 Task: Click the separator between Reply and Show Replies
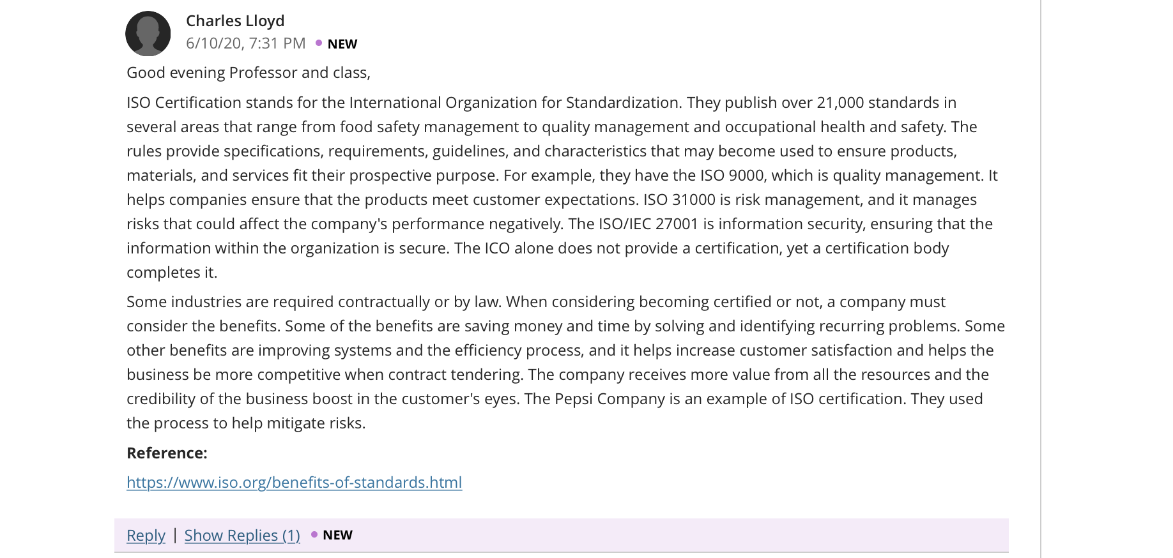coord(175,535)
